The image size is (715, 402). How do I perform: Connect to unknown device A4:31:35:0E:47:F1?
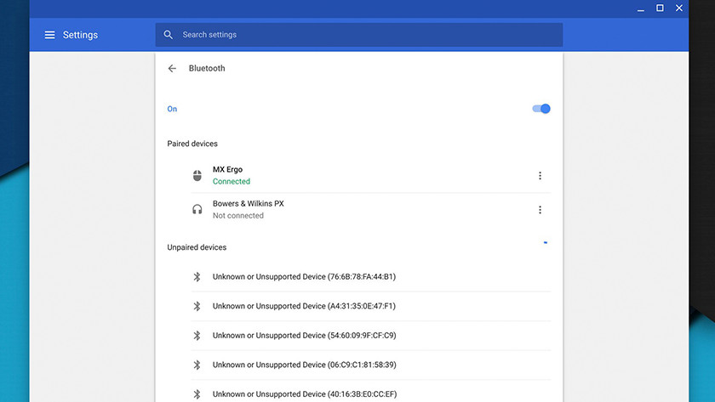(304, 306)
